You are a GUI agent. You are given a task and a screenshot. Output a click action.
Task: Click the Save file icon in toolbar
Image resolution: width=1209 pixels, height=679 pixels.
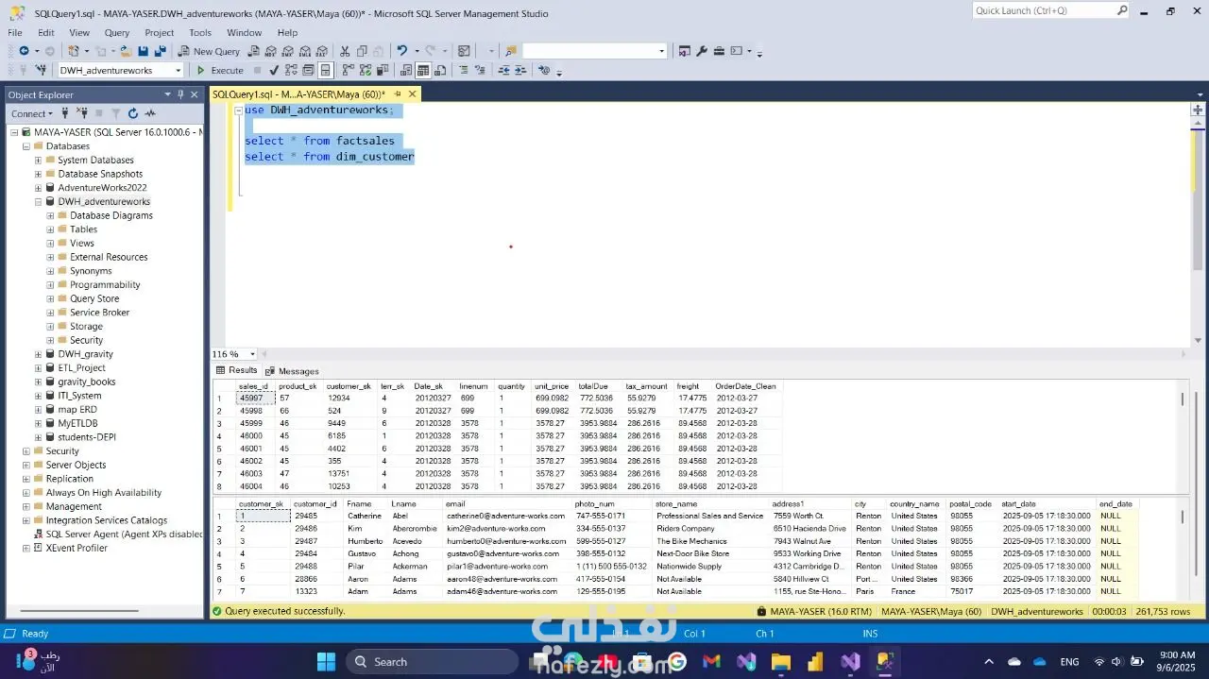pyautogui.click(x=144, y=51)
